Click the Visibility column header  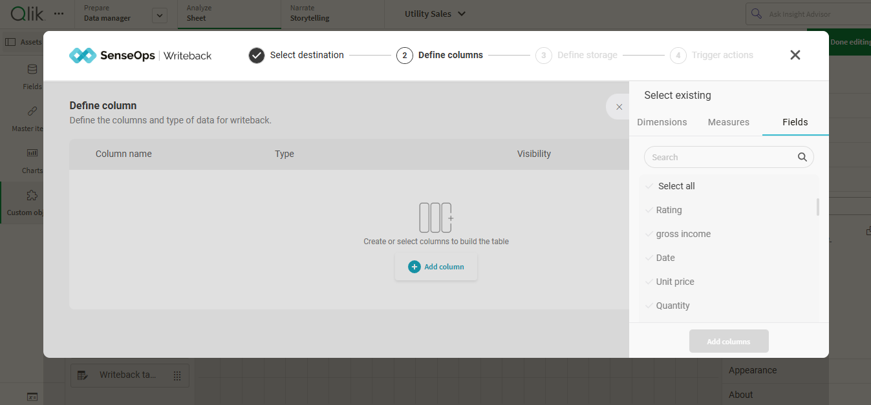click(534, 154)
